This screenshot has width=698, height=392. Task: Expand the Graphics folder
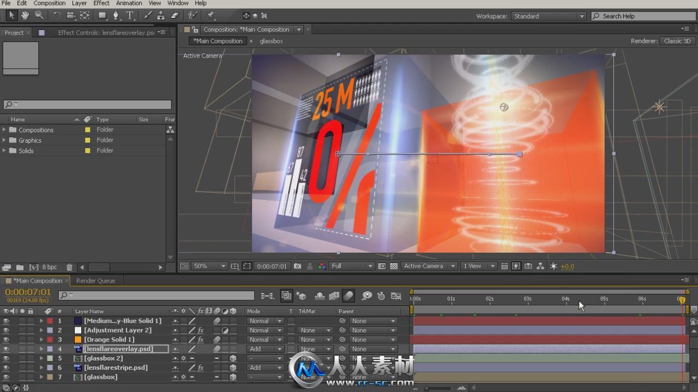[4, 140]
